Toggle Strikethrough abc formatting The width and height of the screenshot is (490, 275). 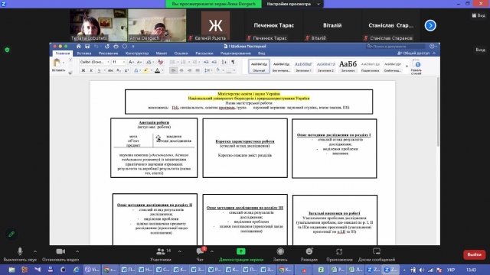pos(110,71)
